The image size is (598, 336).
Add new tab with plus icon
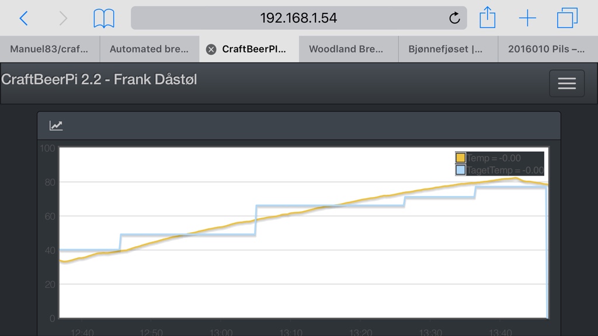(527, 19)
